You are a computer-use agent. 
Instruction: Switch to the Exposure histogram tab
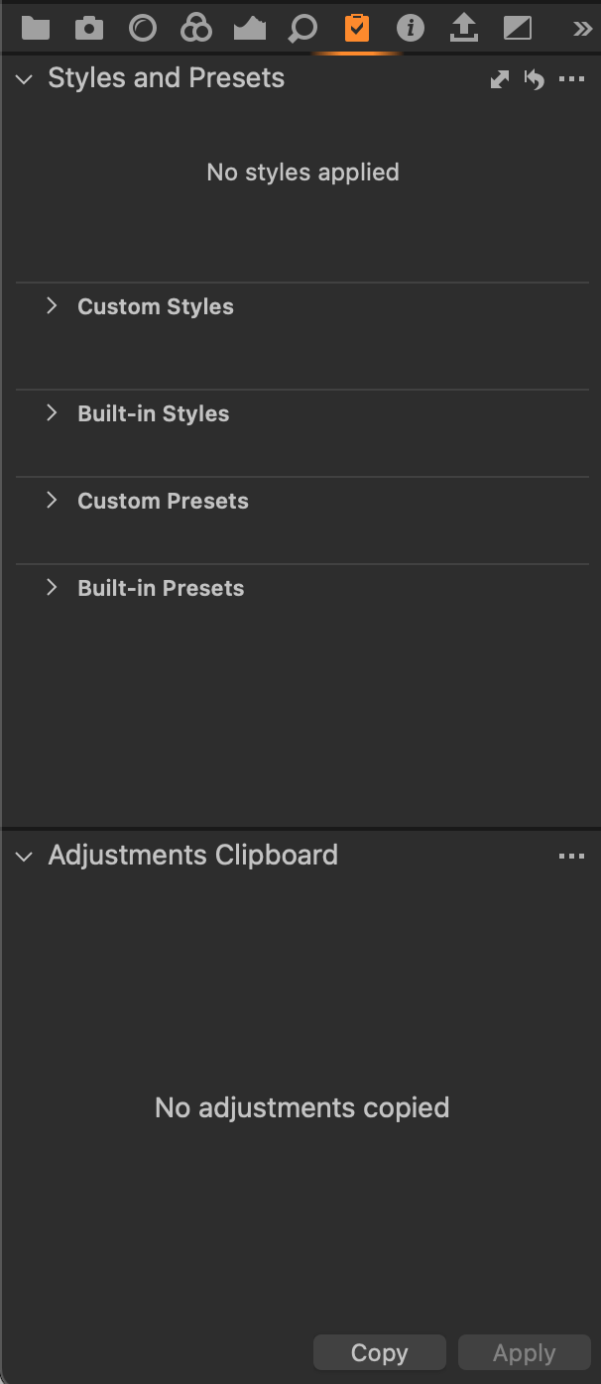click(x=250, y=29)
